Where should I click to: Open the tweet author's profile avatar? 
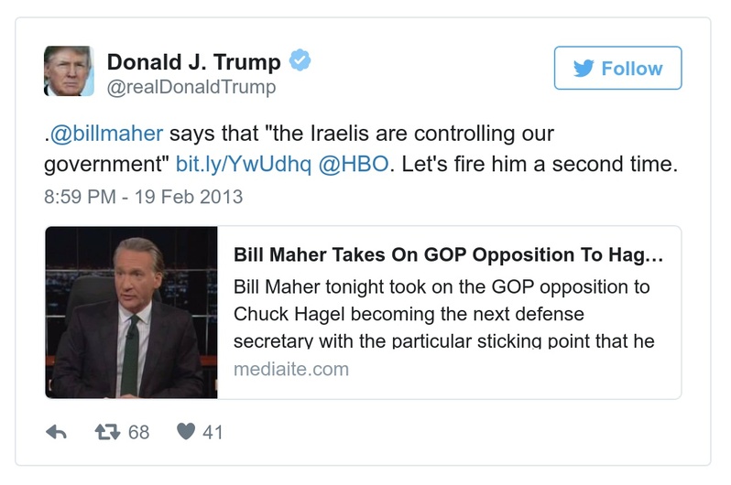pos(69,70)
